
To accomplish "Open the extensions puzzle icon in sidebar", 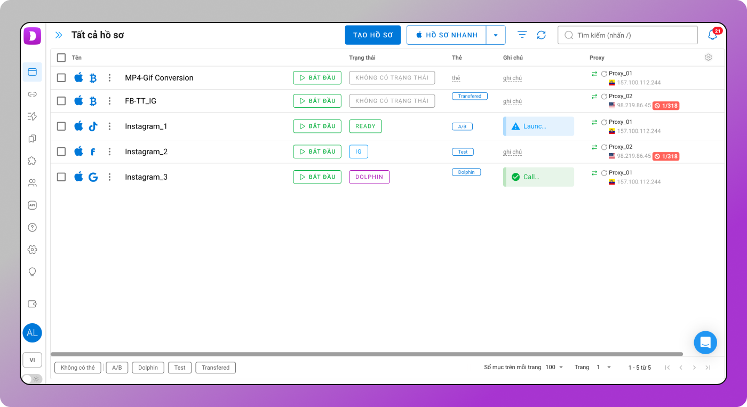I will pyautogui.click(x=32, y=161).
